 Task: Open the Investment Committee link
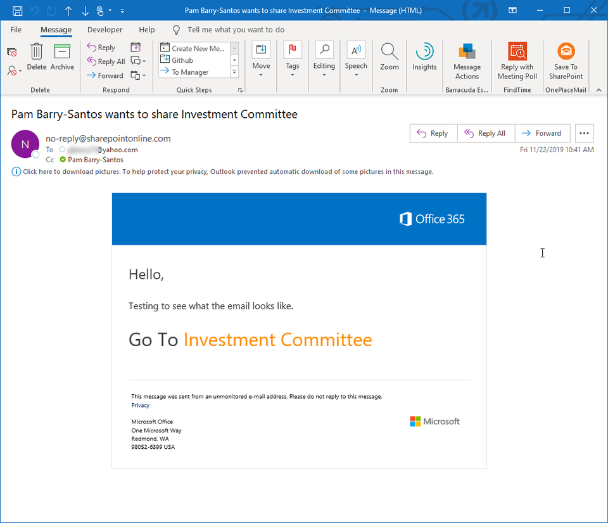click(x=277, y=340)
